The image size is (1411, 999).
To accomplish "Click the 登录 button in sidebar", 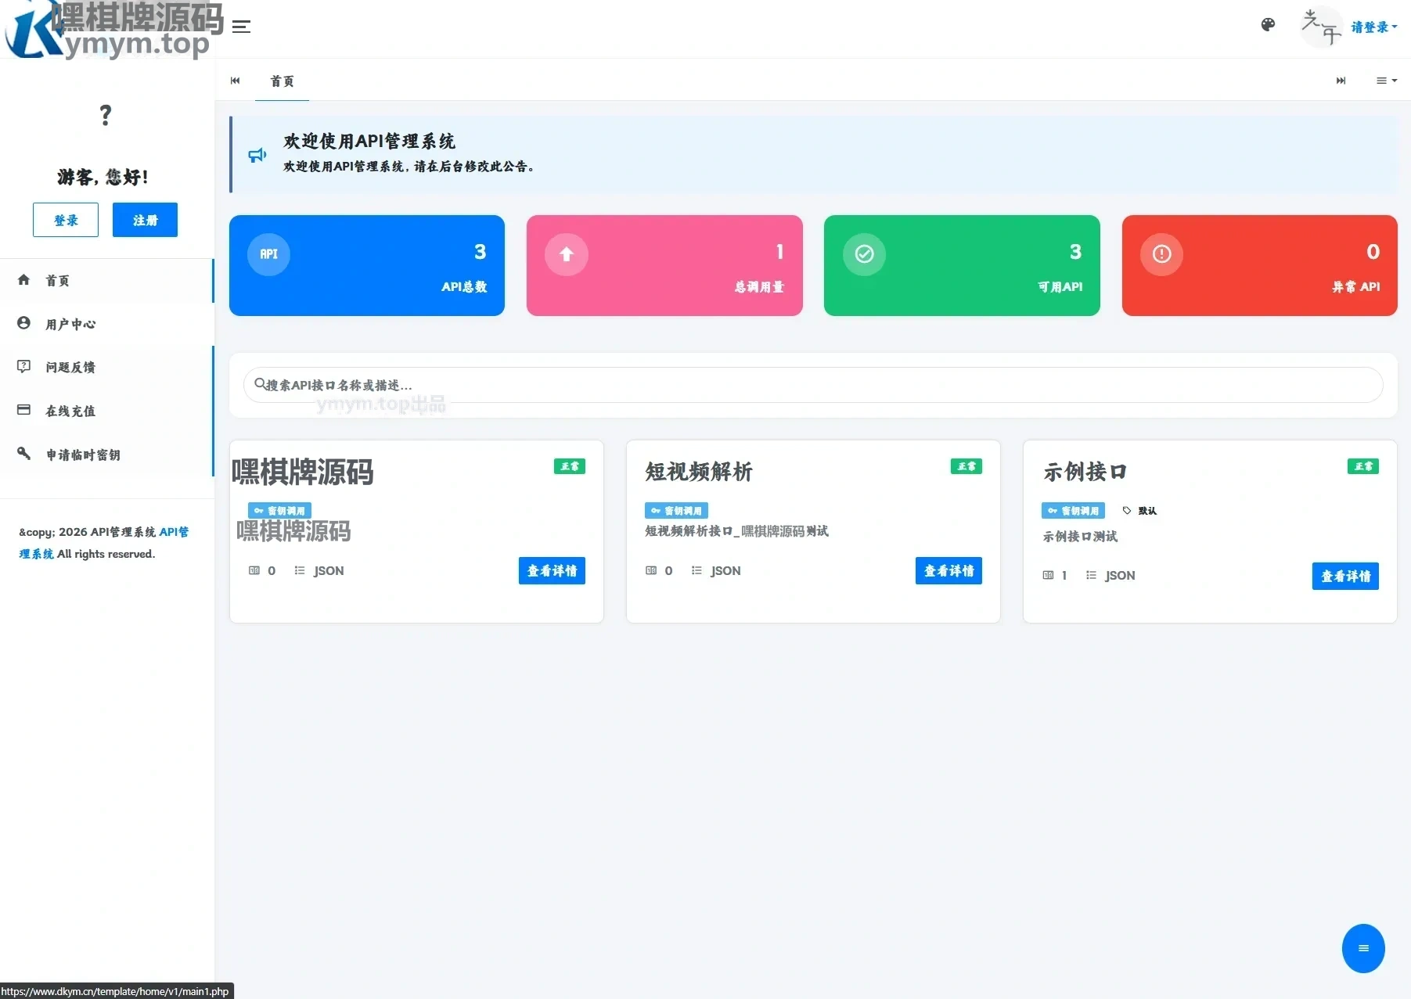I will coord(66,220).
